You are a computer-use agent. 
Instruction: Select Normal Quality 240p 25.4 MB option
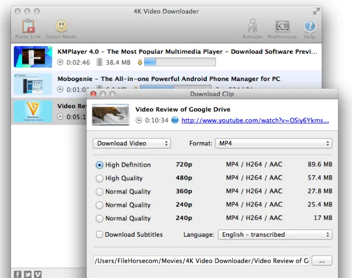100,205
